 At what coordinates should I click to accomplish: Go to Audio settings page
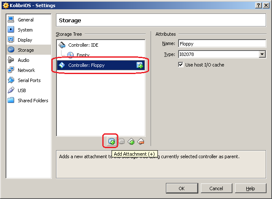23,60
